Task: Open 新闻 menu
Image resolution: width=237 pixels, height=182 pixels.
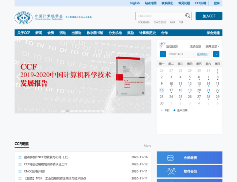Action: click(x=39, y=33)
